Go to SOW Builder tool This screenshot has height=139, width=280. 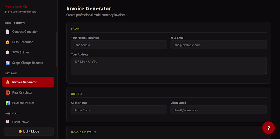(28, 52)
